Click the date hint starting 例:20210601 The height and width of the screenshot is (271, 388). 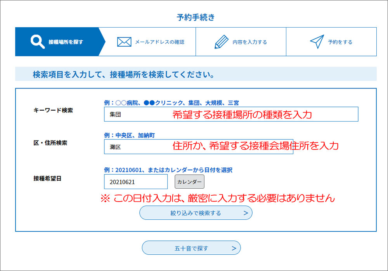click(x=168, y=170)
